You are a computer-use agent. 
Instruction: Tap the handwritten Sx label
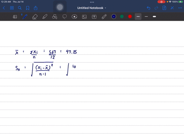coord(18,68)
